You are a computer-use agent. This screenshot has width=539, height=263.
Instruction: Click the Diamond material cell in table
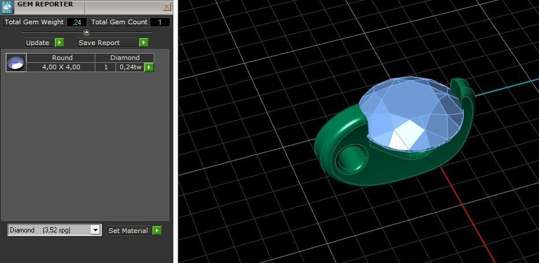(125, 58)
